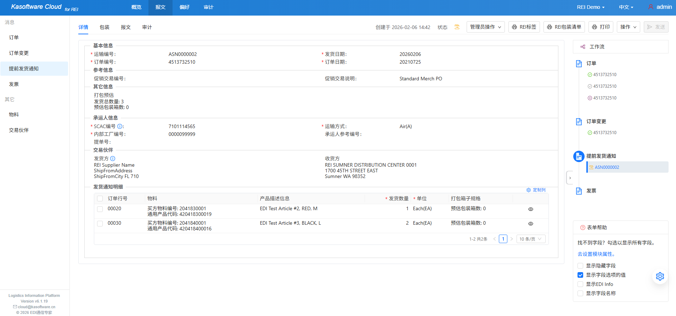Uncheck 显示字段选项的值 checkbox

(580, 275)
